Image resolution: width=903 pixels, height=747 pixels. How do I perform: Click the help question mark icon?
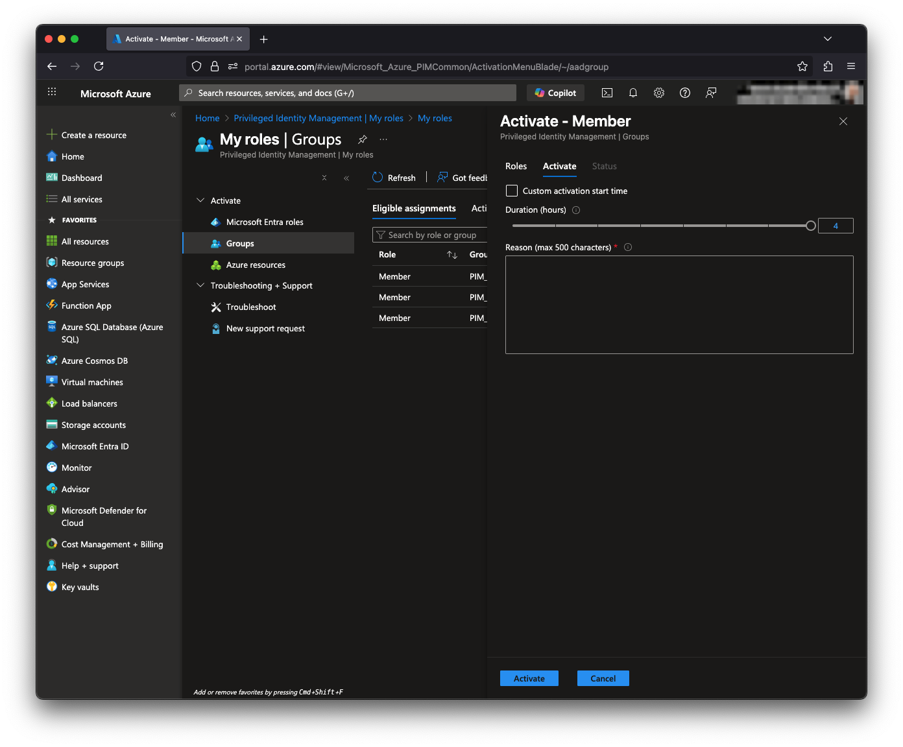click(x=685, y=93)
